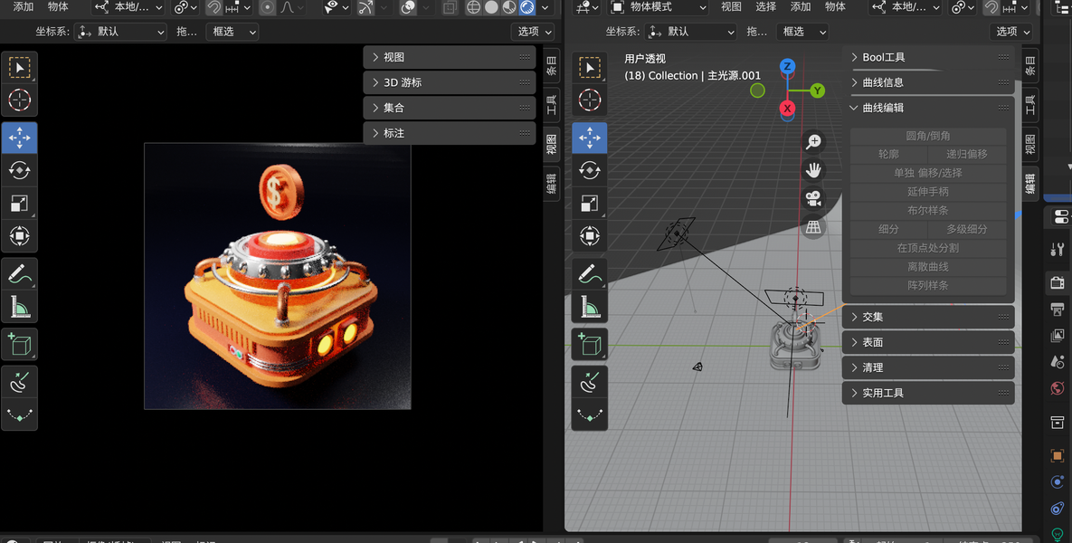Screen dimensions: 1072x543
Task: Expand the 视图 panel
Action: coord(450,57)
